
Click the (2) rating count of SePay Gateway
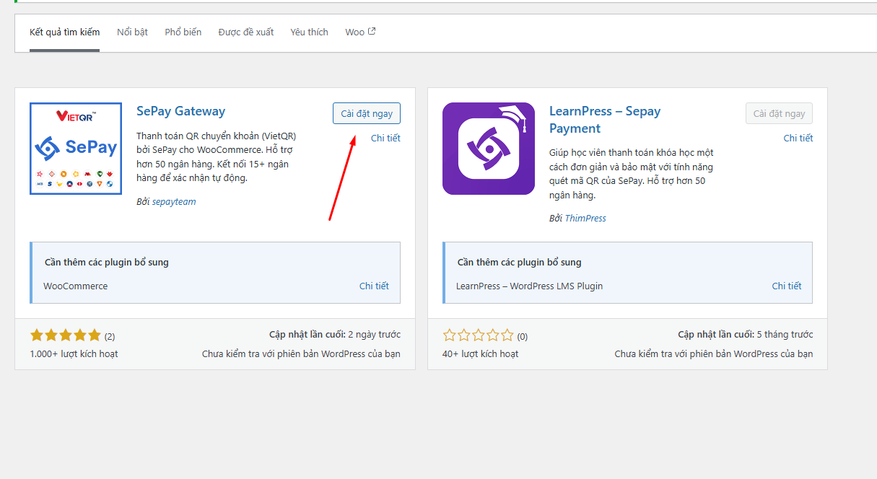point(110,336)
